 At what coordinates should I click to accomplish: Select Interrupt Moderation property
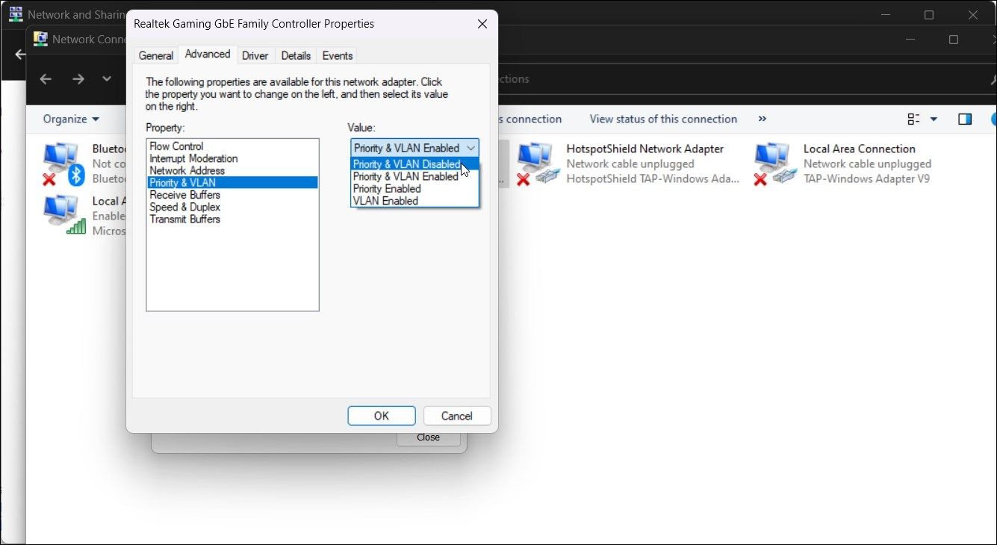pyautogui.click(x=232, y=158)
